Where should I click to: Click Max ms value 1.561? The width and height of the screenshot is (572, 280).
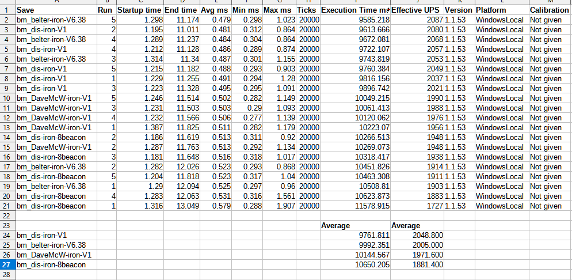279,196
